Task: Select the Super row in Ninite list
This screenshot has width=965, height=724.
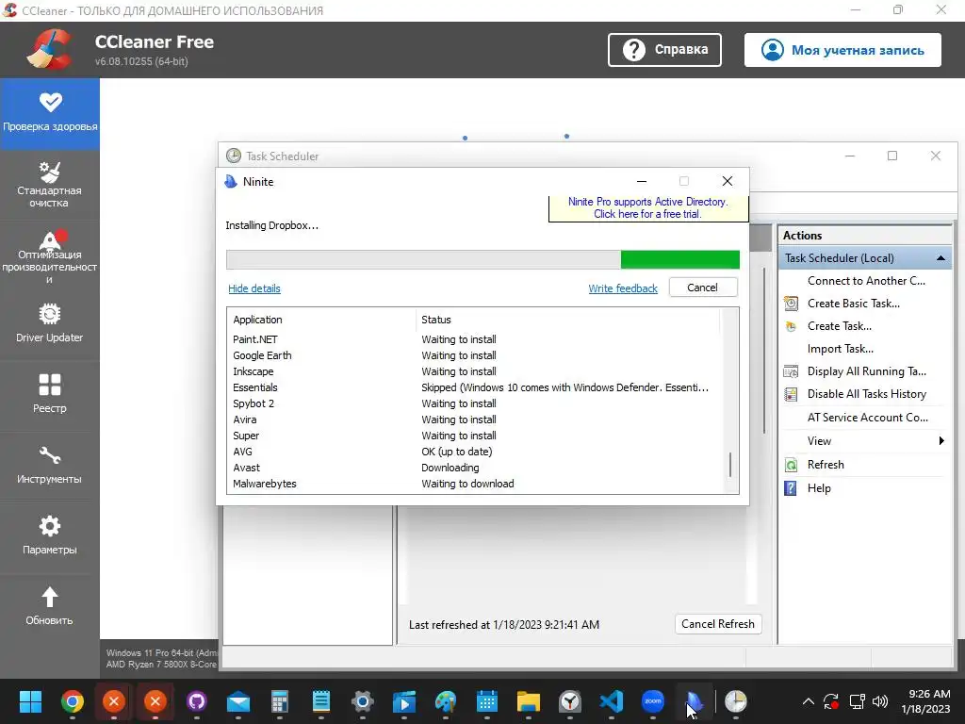Action: click(x=474, y=436)
